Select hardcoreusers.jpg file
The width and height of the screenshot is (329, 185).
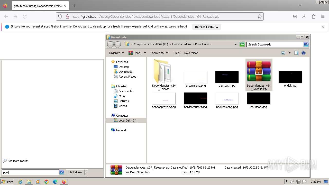point(195,100)
